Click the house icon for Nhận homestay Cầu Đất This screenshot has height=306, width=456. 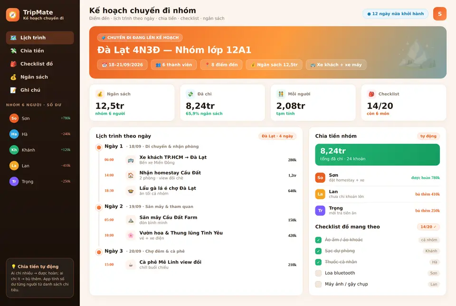131,175
